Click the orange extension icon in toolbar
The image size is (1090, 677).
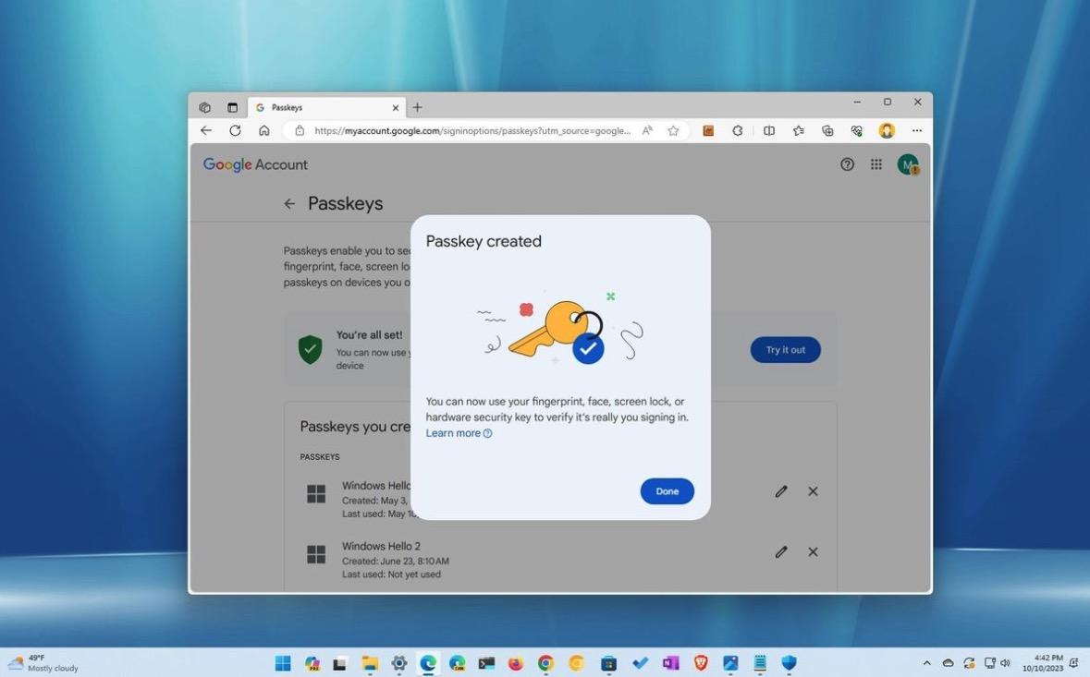(x=708, y=130)
